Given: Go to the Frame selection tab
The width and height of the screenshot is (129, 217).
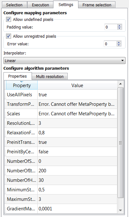Looking at the screenshot, I should [x=97, y=5].
